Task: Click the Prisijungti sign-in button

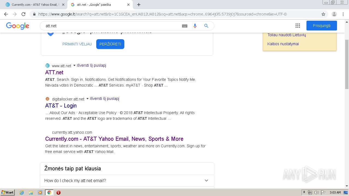Action: click(322, 26)
